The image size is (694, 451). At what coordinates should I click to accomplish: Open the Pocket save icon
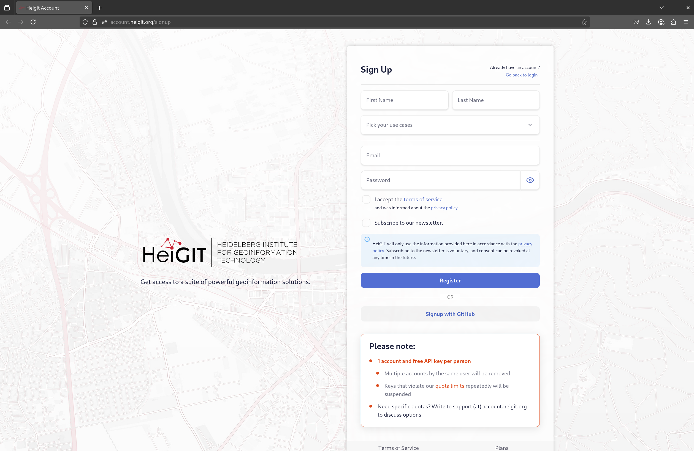(x=636, y=22)
